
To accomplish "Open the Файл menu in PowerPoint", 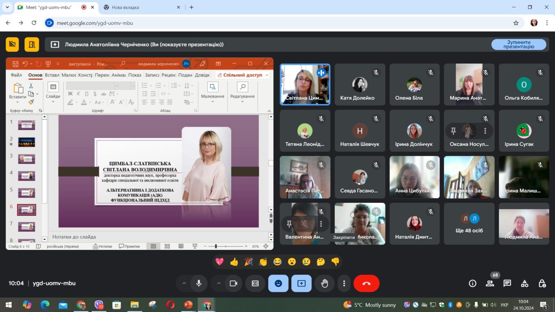I will [16, 75].
